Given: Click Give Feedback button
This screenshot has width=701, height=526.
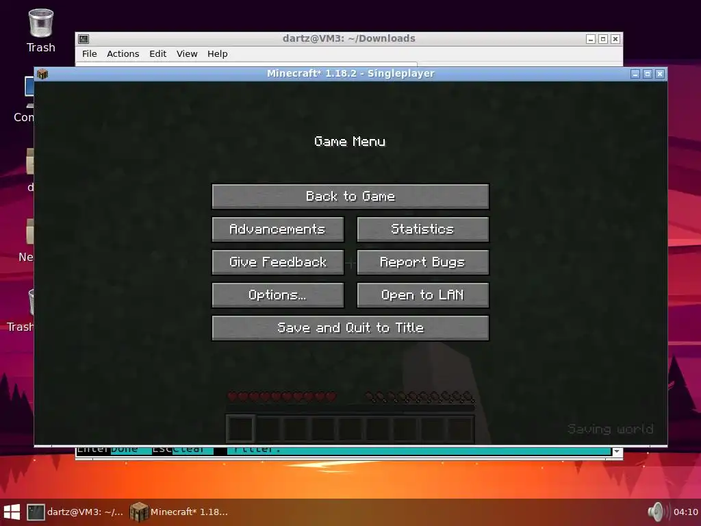Looking at the screenshot, I should pyautogui.click(x=278, y=262).
